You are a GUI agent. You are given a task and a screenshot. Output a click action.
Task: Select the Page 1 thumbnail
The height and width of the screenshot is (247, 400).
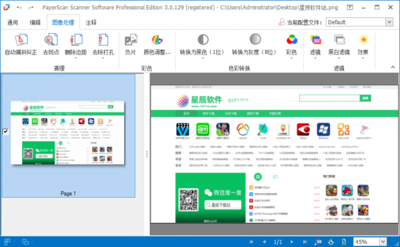[x=67, y=132]
